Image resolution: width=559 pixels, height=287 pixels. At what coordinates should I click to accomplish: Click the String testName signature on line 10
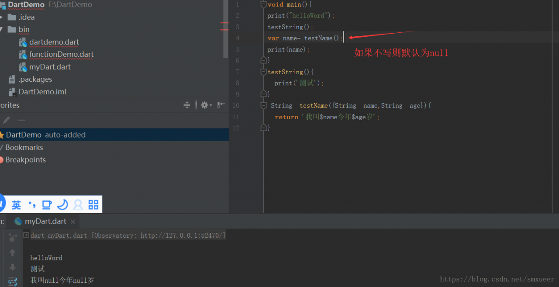tap(351, 105)
